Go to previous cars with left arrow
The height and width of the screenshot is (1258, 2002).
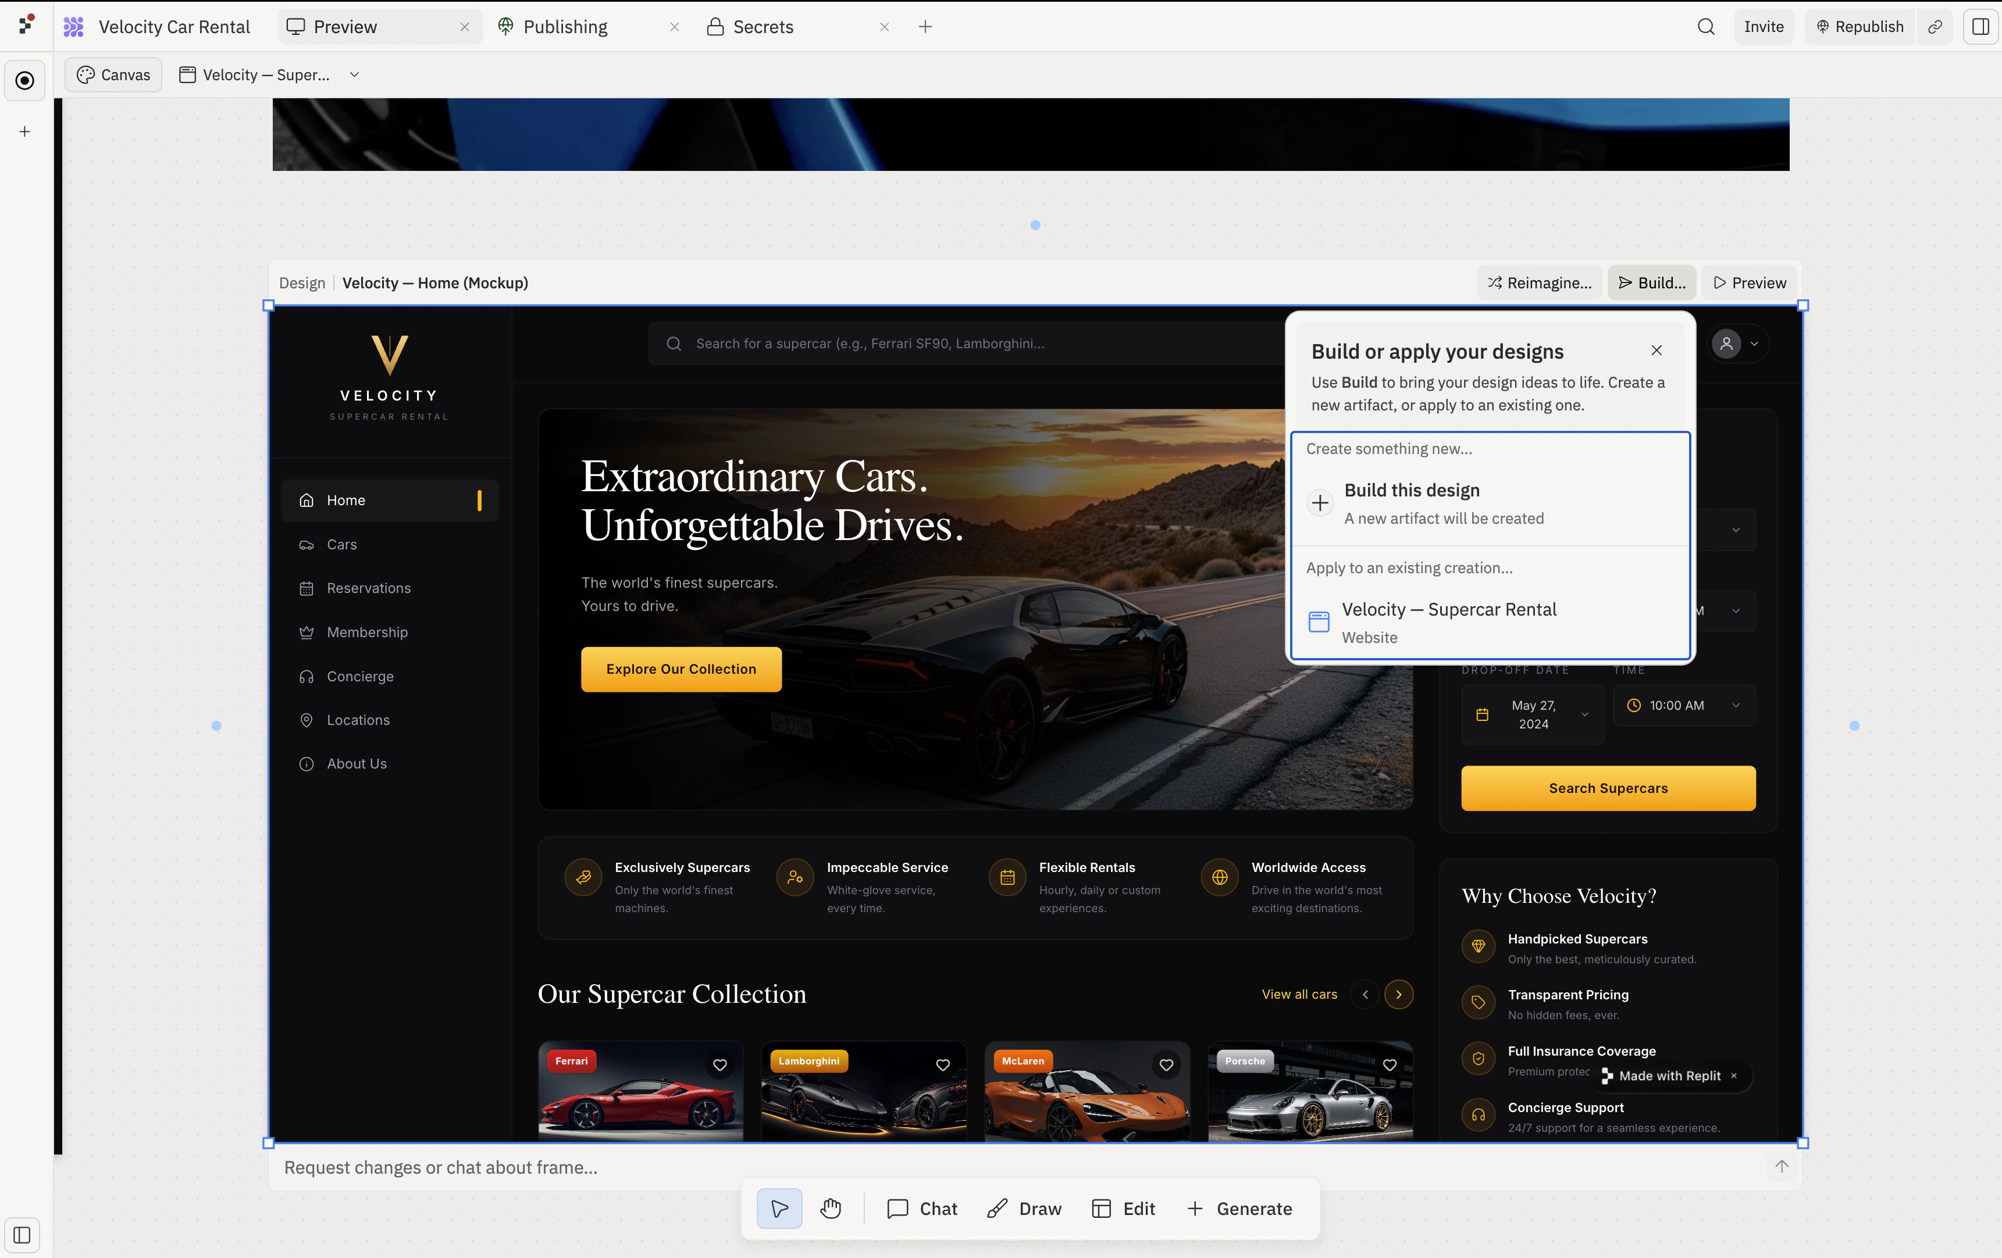1365,993
